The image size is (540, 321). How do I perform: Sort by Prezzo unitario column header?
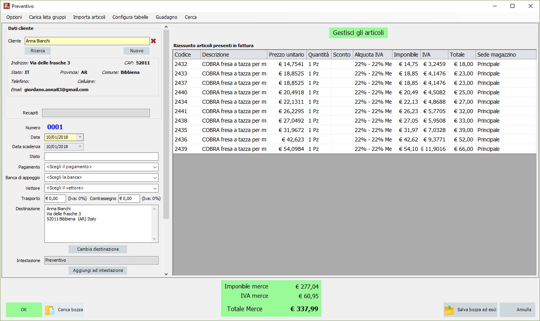(287, 55)
